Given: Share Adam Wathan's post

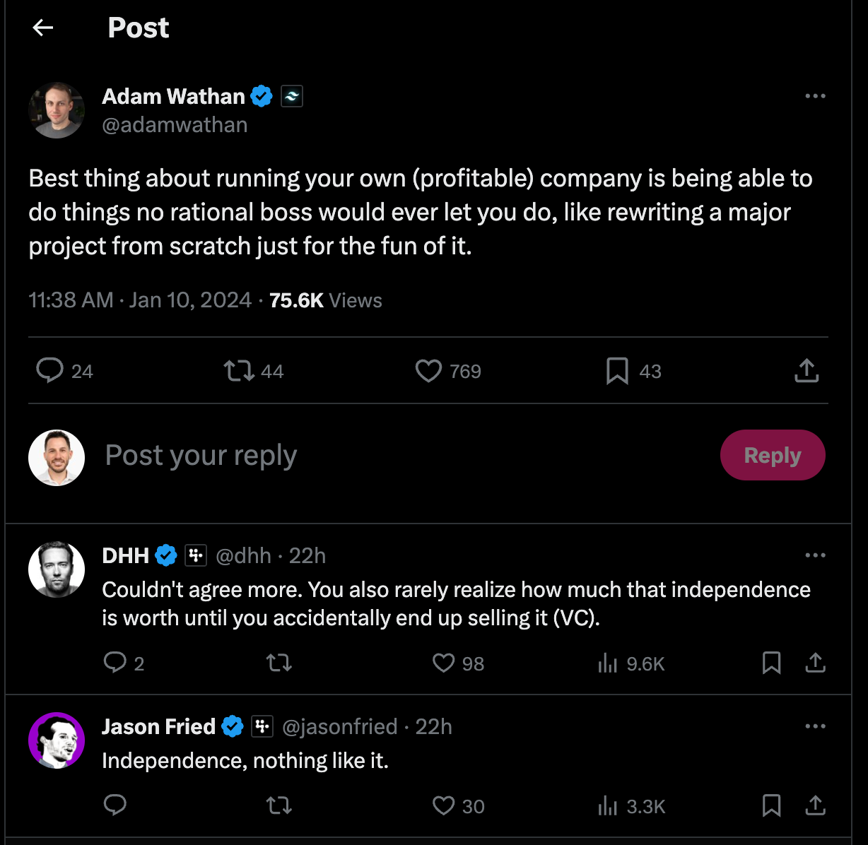Looking at the screenshot, I should pyautogui.click(x=806, y=370).
